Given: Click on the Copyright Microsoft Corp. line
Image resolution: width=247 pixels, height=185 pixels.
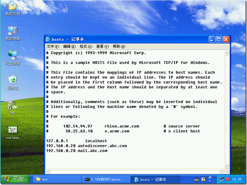Looking at the screenshot, I should [96, 53].
